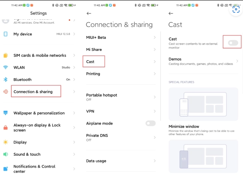
Task: Enable the Cast toggle switch
Action: [233, 43]
